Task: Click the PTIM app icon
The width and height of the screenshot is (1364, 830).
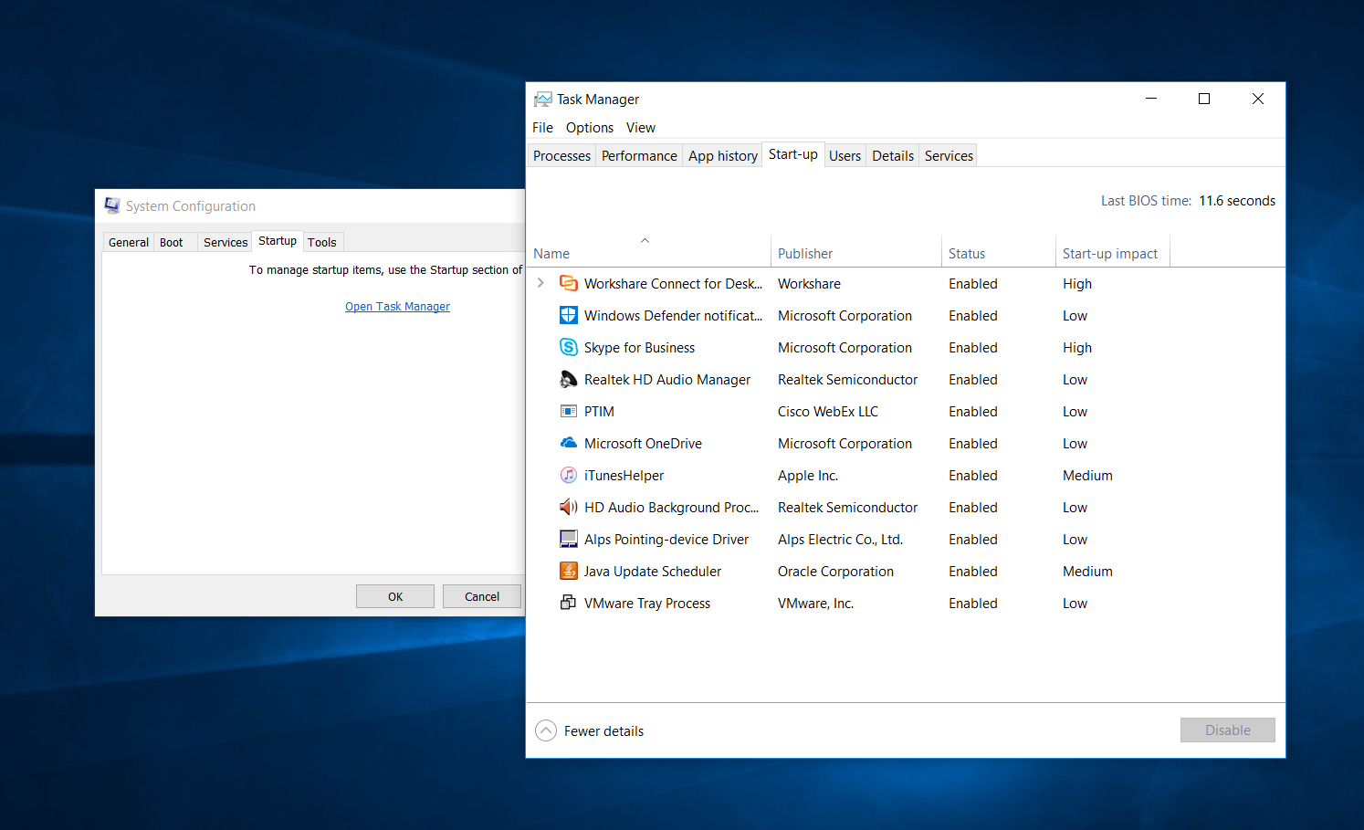Action: 568,411
